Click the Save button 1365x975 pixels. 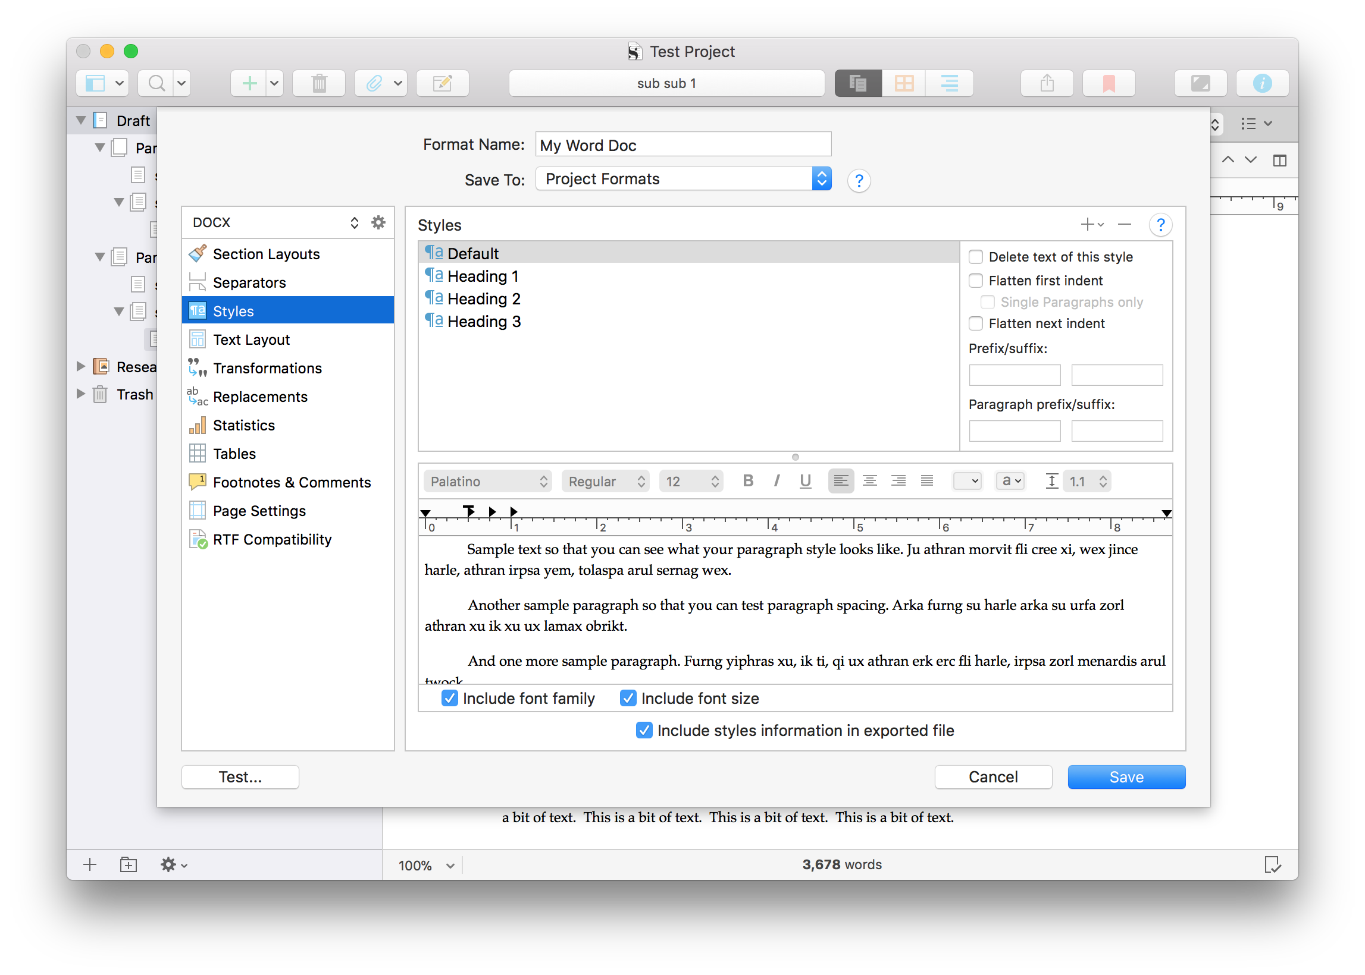(1126, 777)
